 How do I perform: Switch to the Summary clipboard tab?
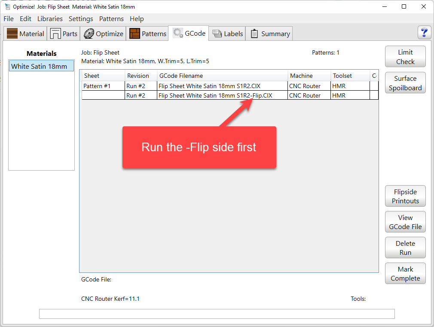click(270, 34)
